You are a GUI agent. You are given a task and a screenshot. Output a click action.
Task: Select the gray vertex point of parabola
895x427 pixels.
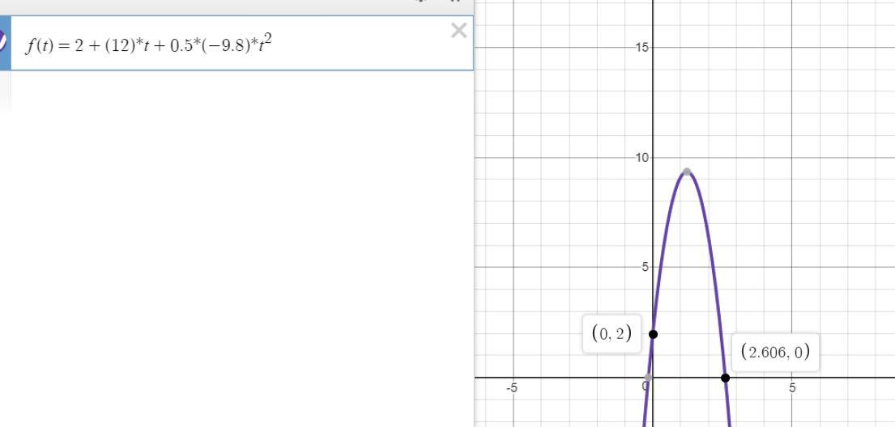tap(687, 171)
